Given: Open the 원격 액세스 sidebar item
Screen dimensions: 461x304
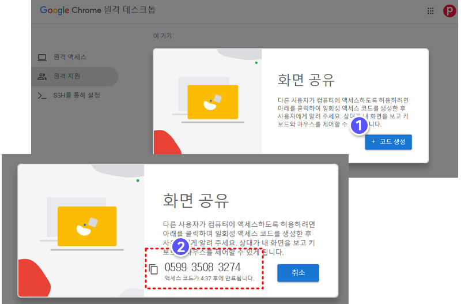Looking at the screenshot, I should (x=70, y=57).
